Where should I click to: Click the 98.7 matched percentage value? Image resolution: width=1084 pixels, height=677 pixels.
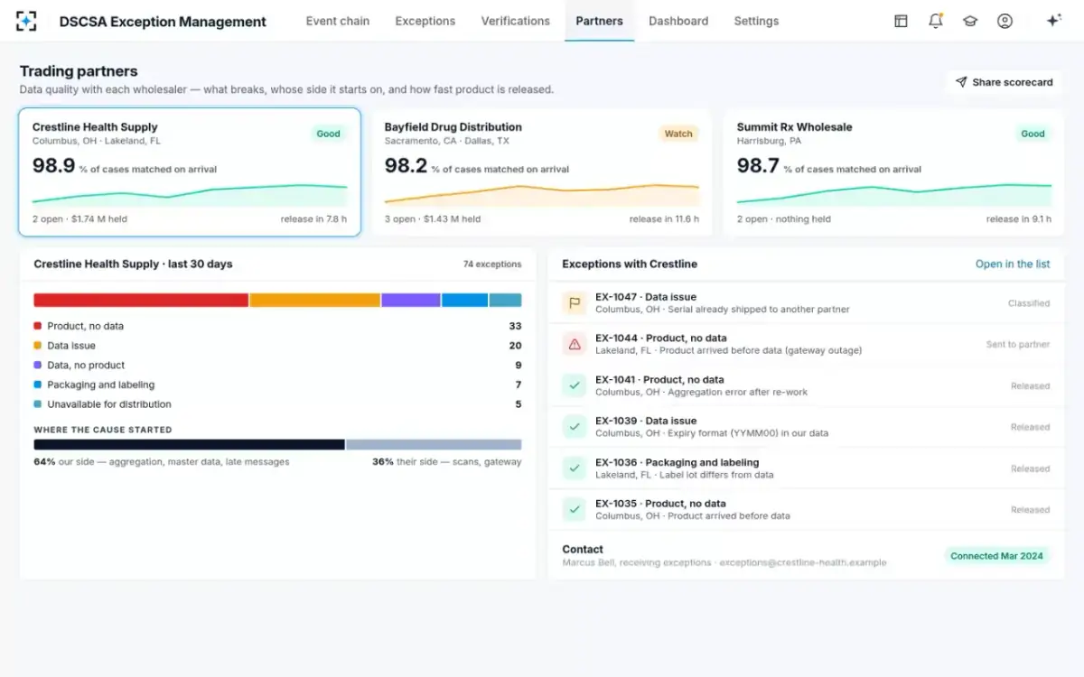[758, 165]
